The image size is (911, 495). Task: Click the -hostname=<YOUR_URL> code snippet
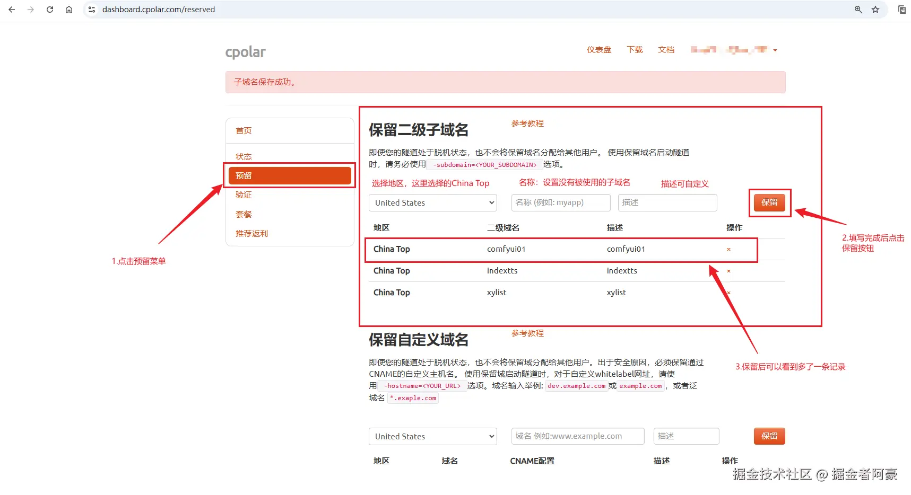pos(422,386)
